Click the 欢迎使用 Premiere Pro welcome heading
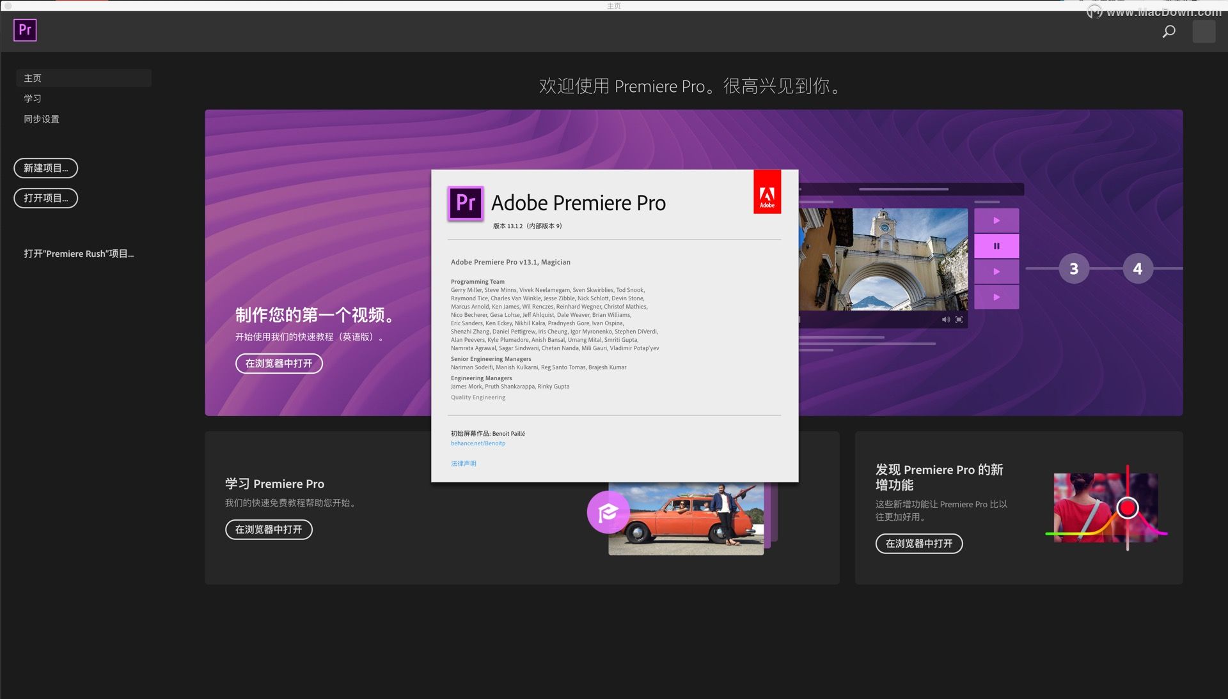Viewport: 1228px width, 699px height. click(x=689, y=86)
